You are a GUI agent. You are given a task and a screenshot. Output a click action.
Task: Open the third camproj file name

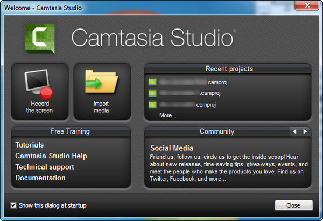coord(187,105)
